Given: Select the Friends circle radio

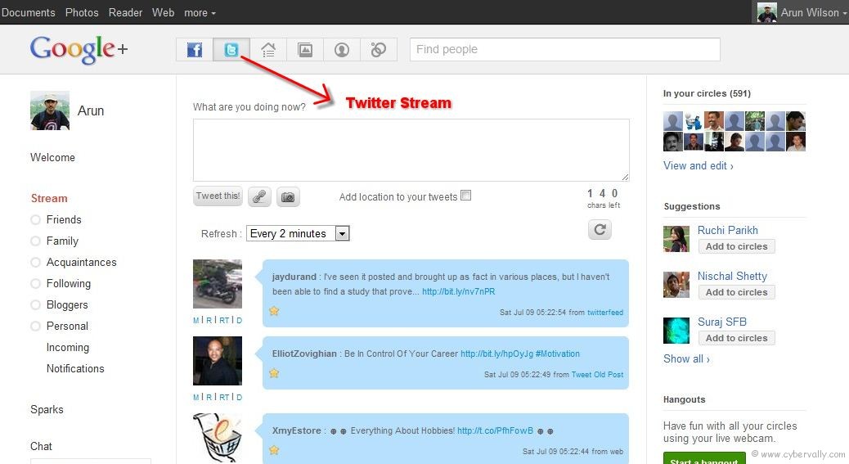Looking at the screenshot, I should tap(36, 220).
